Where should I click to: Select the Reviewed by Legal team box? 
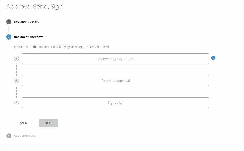tap(116, 59)
